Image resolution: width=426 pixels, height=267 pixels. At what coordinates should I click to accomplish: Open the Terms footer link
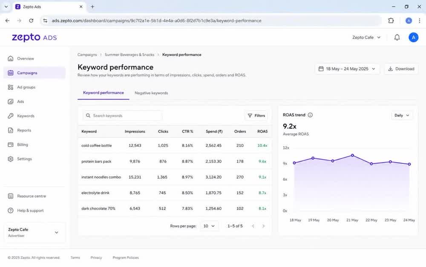75,258
